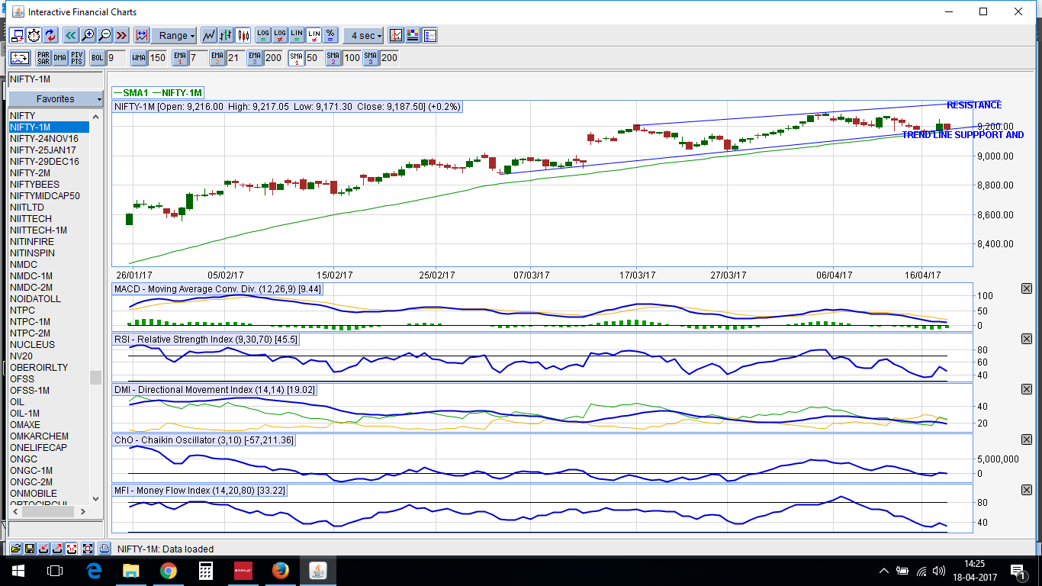The height and width of the screenshot is (586, 1042).
Task: Click the NIFTY-1M symbol search field
Action: [x=56, y=79]
